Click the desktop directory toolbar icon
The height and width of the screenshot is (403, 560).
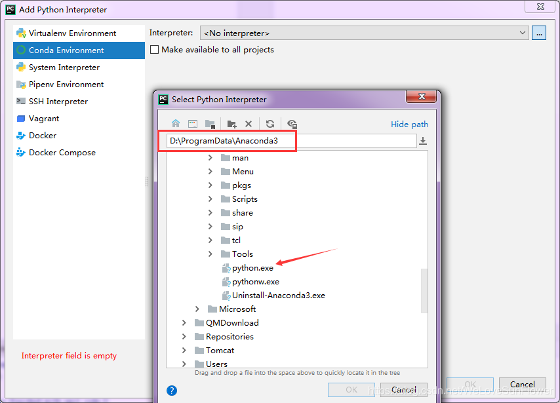(193, 123)
